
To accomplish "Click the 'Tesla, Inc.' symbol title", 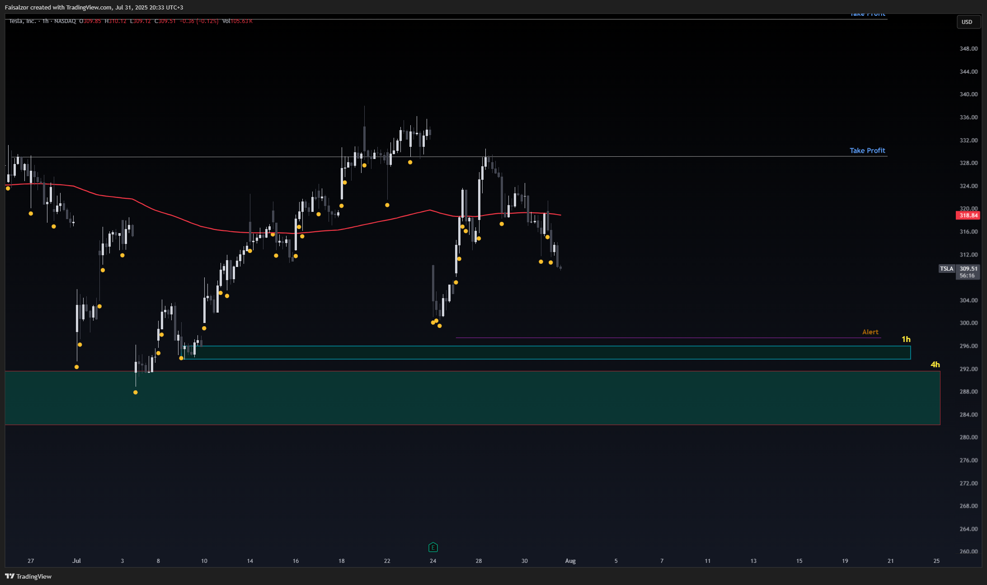I will 22,21.
